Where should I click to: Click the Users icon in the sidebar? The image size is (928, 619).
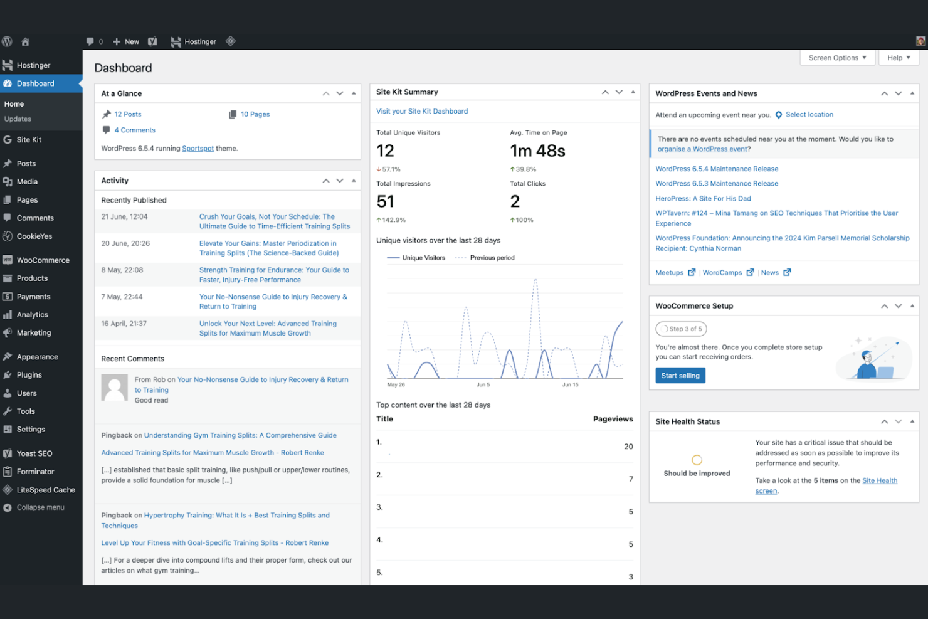point(8,393)
